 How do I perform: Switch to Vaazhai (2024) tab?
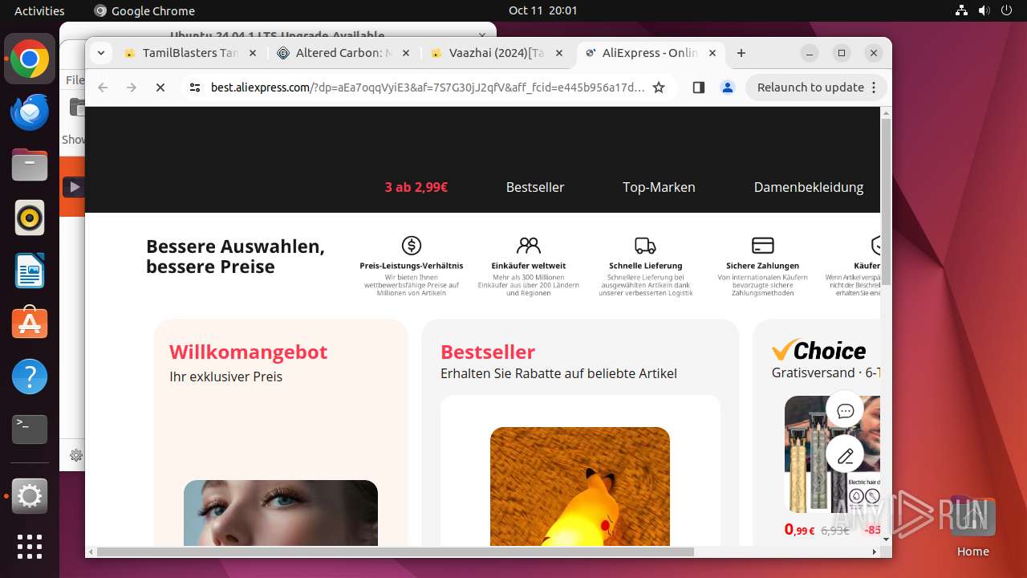pyautogui.click(x=497, y=53)
